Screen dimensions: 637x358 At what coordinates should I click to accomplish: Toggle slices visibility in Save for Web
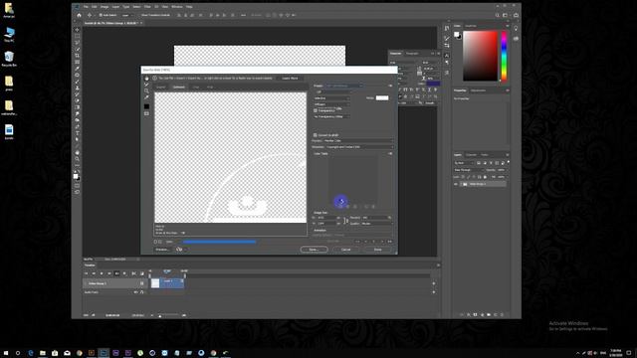[x=146, y=113]
